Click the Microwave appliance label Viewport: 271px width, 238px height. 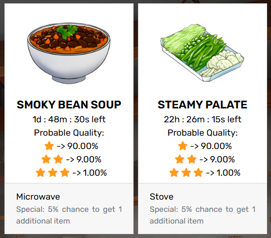click(38, 197)
